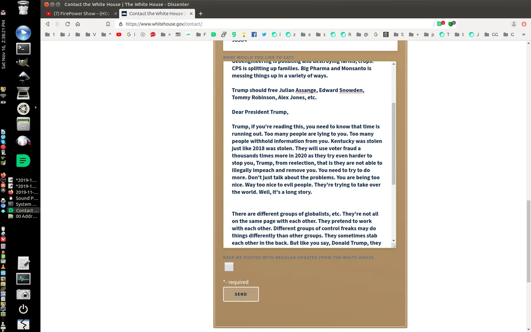531x332 pixels.
Task: Open the user profile avatar icon
Action: click(x=514, y=24)
